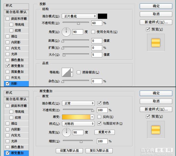Select 内阴影 label in the 投影 dialog
The image size is (176, 156).
click(16, 42)
